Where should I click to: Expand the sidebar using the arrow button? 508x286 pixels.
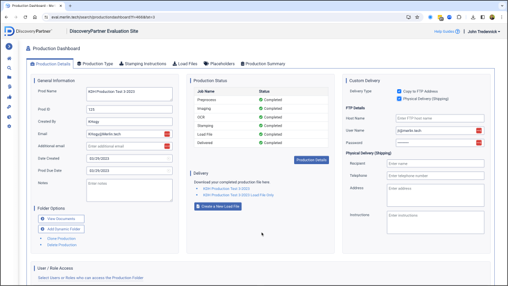click(x=9, y=46)
